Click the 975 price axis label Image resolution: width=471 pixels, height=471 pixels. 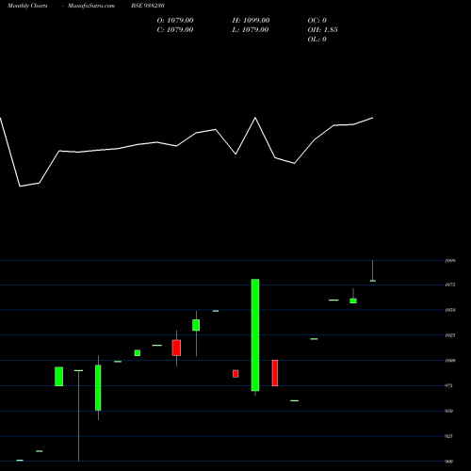coord(449,385)
